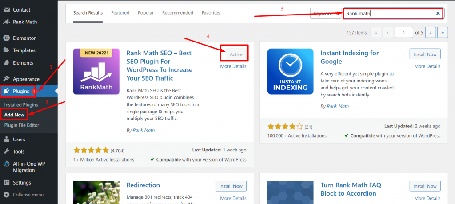Click the Templates folder icon
Viewport: 455px width, 204px height.
pyautogui.click(x=6, y=50)
